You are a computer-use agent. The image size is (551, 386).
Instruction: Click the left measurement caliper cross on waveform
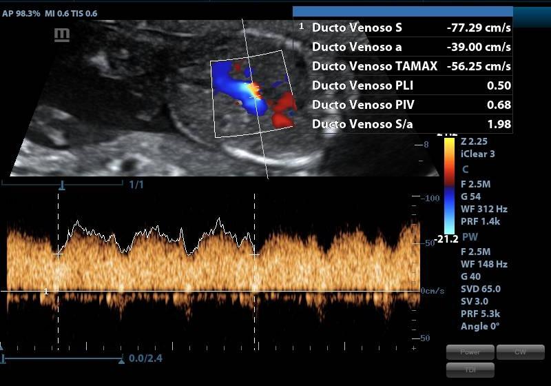tap(59, 254)
